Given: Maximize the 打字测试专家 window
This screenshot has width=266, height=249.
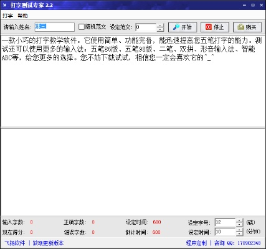Looking at the screenshot, I should point(253,5).
